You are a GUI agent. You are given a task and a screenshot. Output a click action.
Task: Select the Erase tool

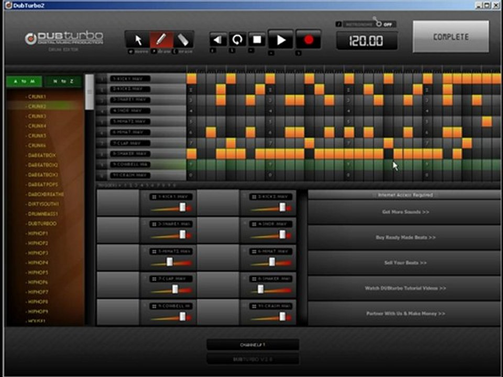[183, 40]
